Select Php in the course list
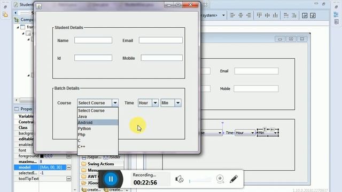Image resolution: width=342 pixels, height=192 pixels. click(98, 134)
